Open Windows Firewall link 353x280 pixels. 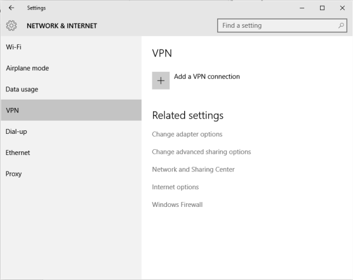[x=177, y=205]
